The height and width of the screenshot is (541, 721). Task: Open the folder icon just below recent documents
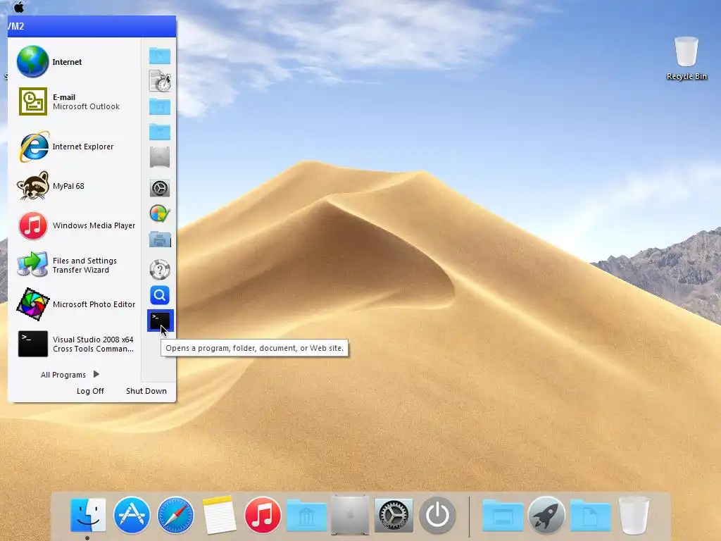pos(160,107)
